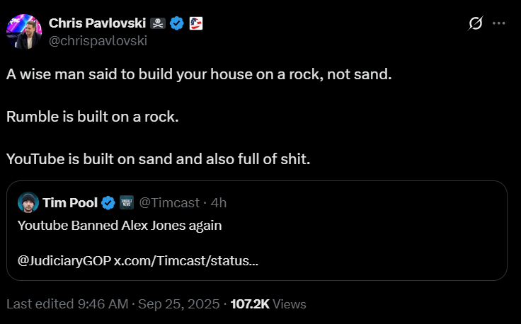Open the 107.2K Views analytics
This screenshot has width=521, height=324.
268,304
